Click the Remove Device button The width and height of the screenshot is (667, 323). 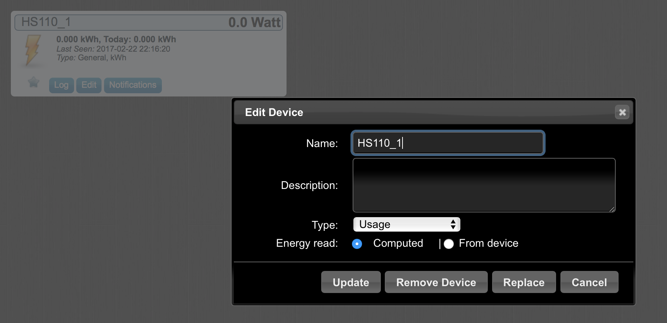pyautogui.click(x=436, y=282)
